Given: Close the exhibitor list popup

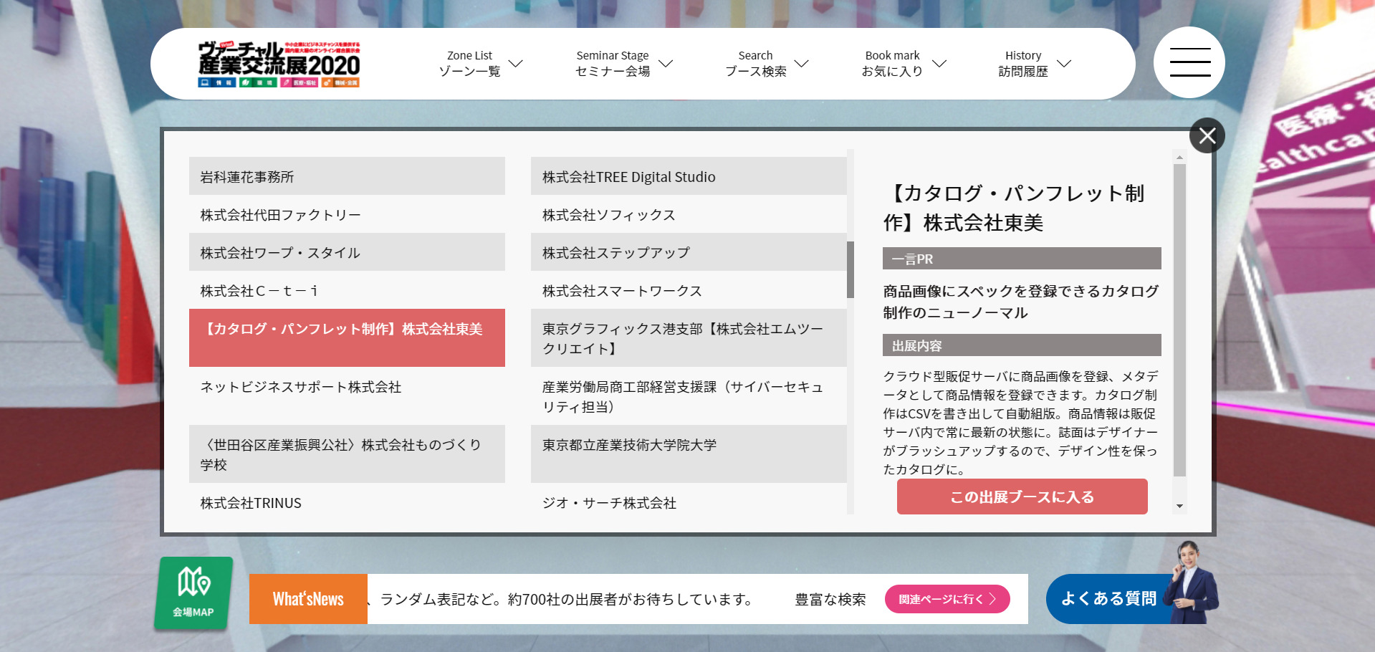Looking at the screenshot, I should click(1207, 135).
